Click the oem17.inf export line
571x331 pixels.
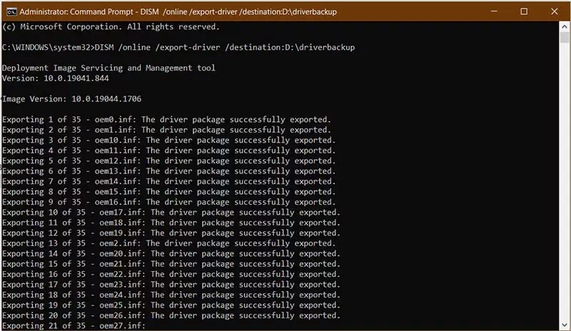click(171, 213)
